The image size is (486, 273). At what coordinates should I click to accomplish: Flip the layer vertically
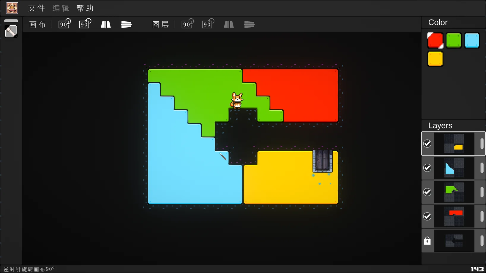[x=249, y=24]
